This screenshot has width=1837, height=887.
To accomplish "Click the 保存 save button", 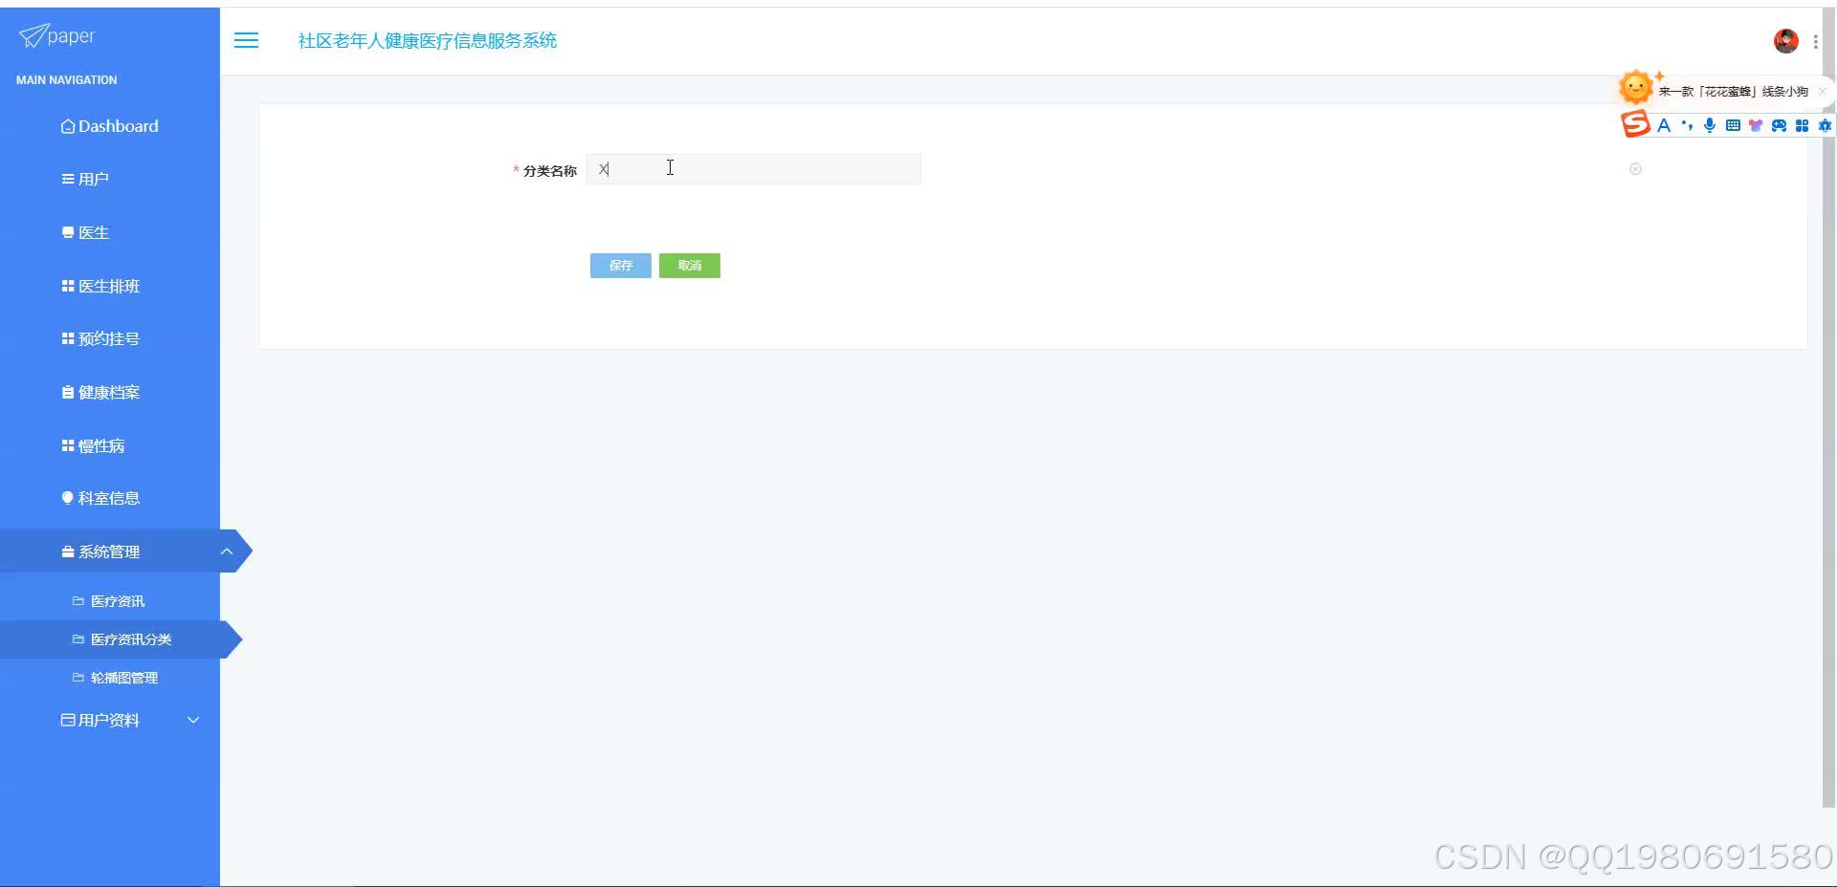I will tap(620, 266).
